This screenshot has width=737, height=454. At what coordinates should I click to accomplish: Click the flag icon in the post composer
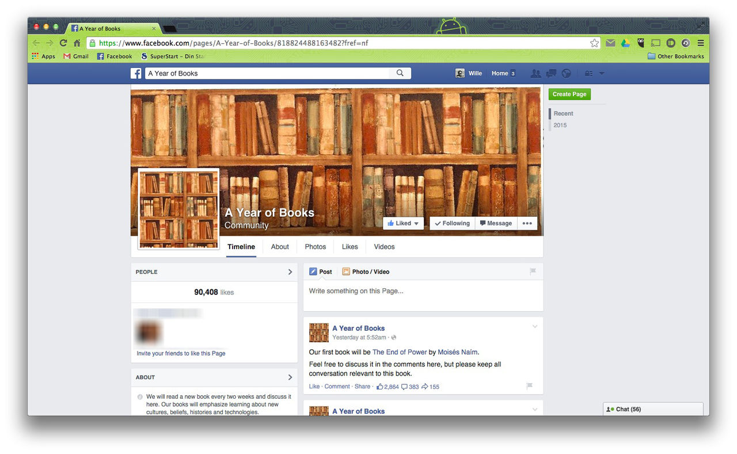533,271
